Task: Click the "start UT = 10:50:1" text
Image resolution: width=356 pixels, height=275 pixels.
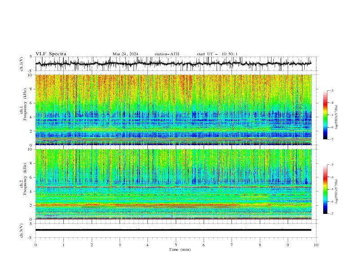Action: tap(217, 54)
